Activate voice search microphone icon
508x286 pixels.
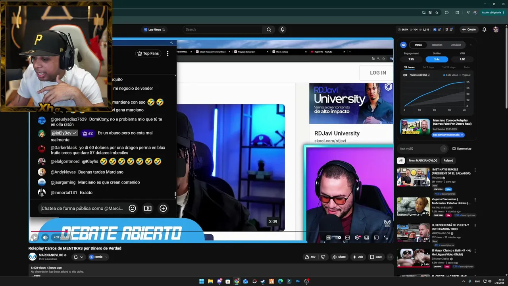[x=282, y=29]
